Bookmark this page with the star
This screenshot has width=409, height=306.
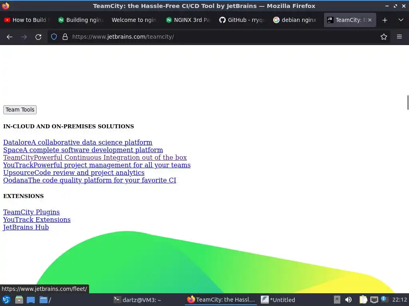tap(384, 37)
